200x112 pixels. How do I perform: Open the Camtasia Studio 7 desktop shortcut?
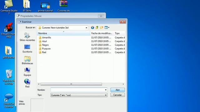click(9, 7)
